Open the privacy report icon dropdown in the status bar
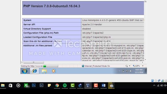Image resolution: width=167 pixels, height=94 pixels. (129, 66)
